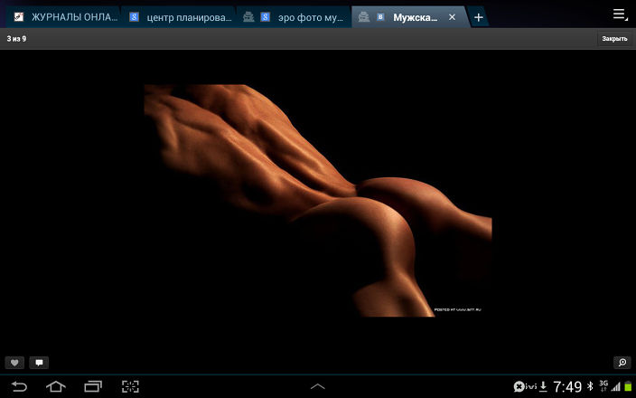Tap the displayed photo in the viewer
The image size is (636, 398).
pos(318,201)
